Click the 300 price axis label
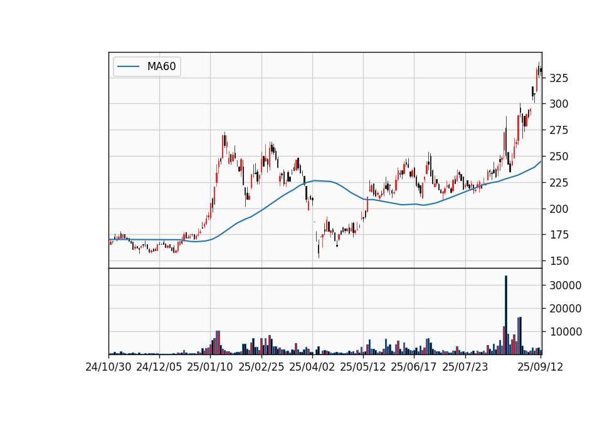 [x=559, y=104]
